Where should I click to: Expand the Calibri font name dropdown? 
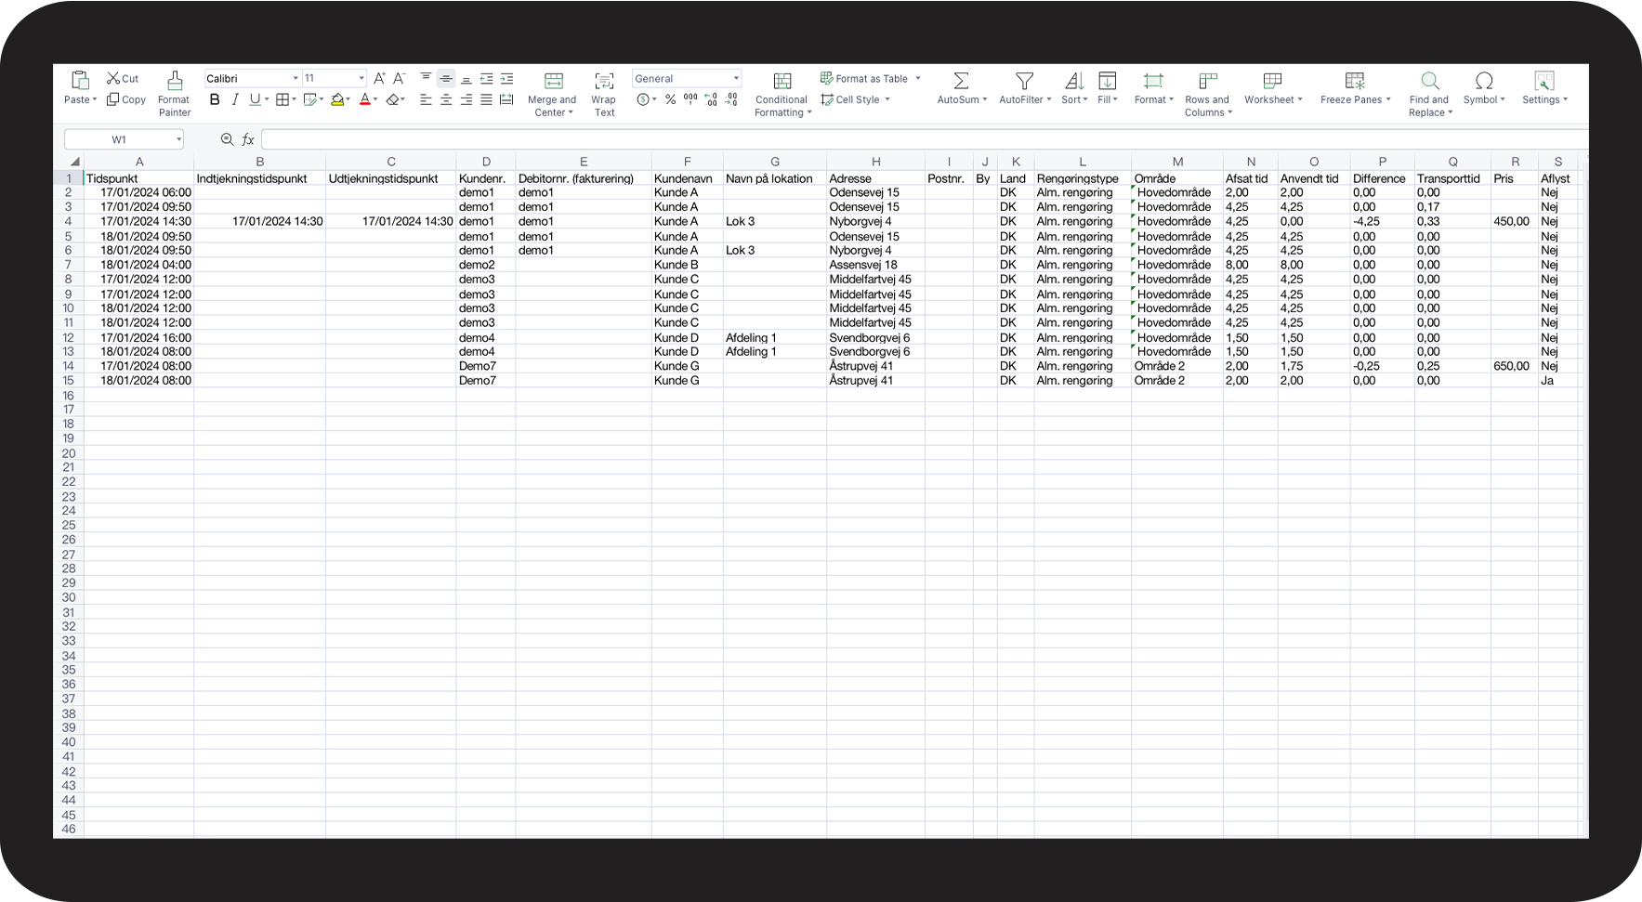[x=296, y=79]
